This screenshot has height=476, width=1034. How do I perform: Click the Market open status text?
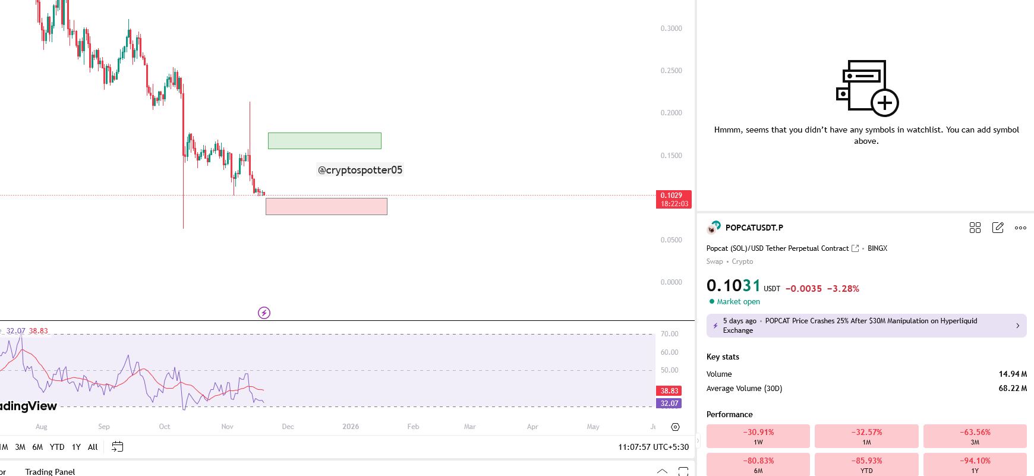point(738,302)
